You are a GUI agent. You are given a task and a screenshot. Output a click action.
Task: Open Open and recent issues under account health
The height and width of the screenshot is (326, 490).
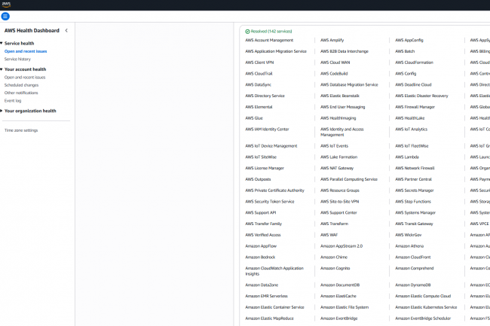point(25,77)
